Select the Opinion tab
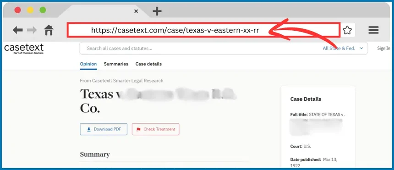 [x=88, y=64]
